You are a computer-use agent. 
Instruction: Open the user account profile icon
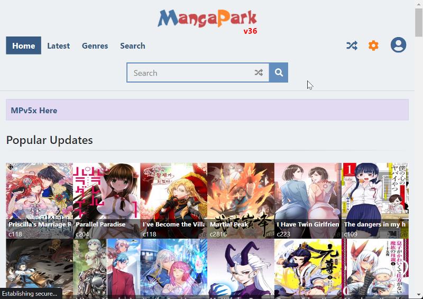pos(398,45)
